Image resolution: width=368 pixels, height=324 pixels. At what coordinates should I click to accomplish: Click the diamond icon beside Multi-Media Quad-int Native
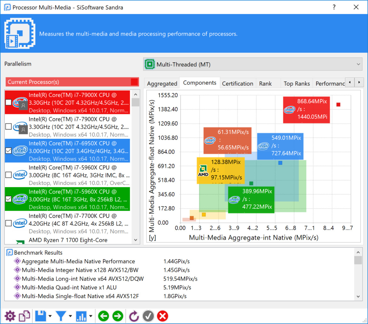pyautogui.click(x=17, y=287)
